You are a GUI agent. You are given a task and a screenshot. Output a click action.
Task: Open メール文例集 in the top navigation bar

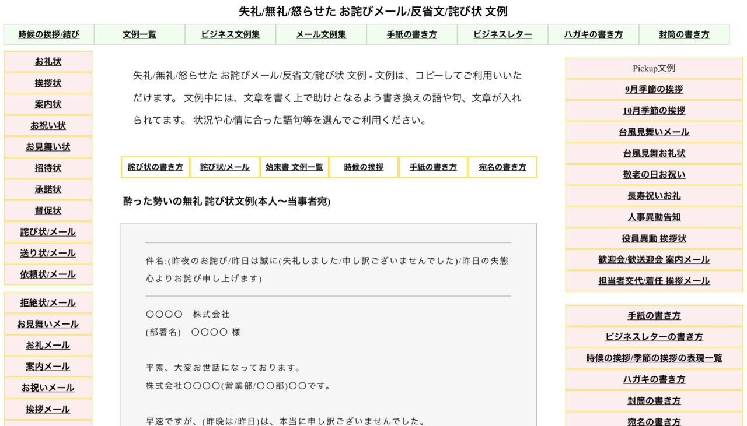click(x=320, y=34)
